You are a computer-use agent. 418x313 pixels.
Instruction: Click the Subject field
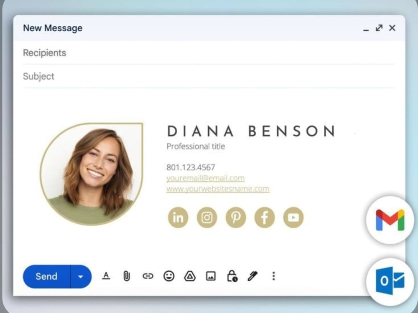(x=209, y=76)
